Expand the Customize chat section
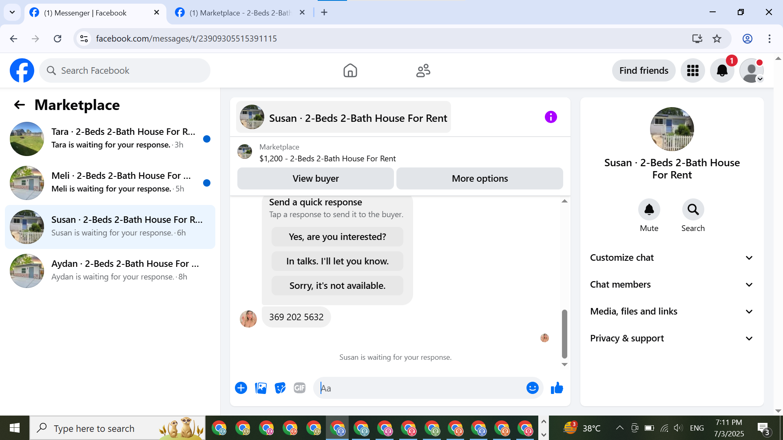 point(672,258)
